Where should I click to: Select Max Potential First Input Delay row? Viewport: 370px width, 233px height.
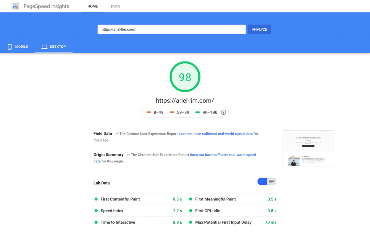click(232, 223)
